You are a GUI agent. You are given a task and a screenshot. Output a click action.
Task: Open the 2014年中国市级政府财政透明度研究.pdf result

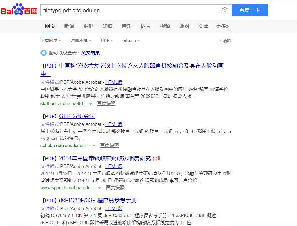[110, 158]
